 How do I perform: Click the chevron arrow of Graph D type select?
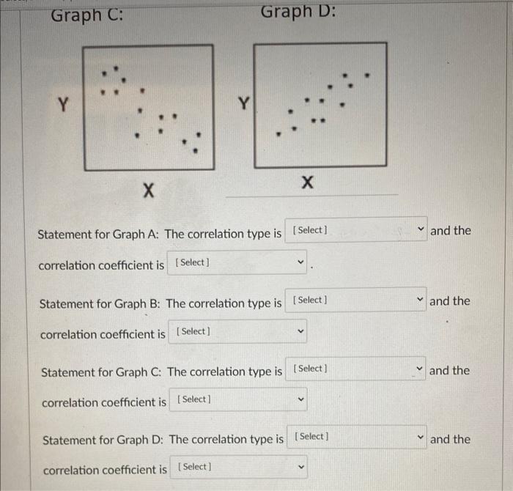click(x=421, y=437)
